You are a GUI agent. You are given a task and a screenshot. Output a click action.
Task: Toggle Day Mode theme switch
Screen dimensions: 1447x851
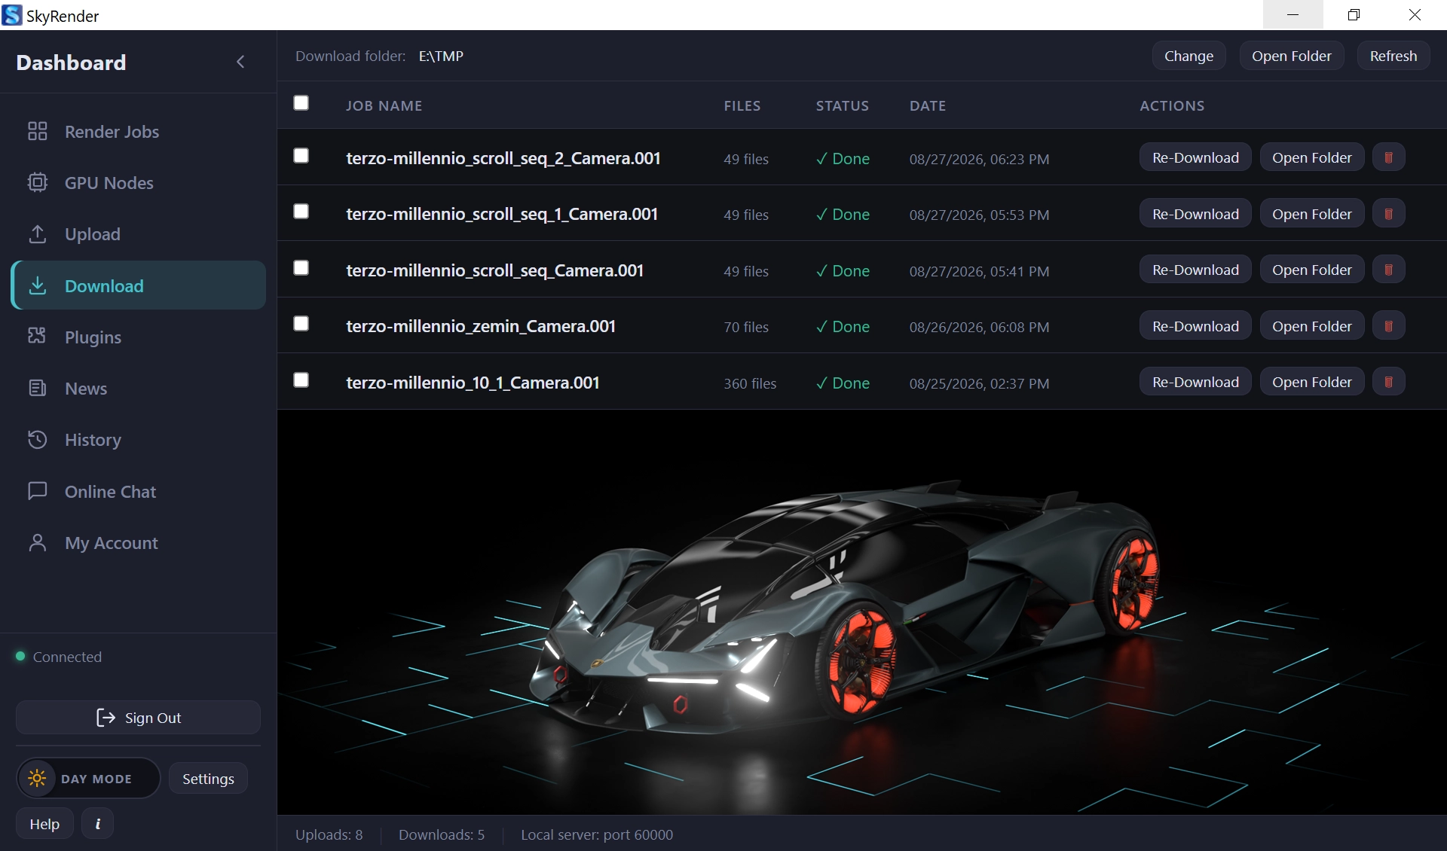[x=88, y=778]
